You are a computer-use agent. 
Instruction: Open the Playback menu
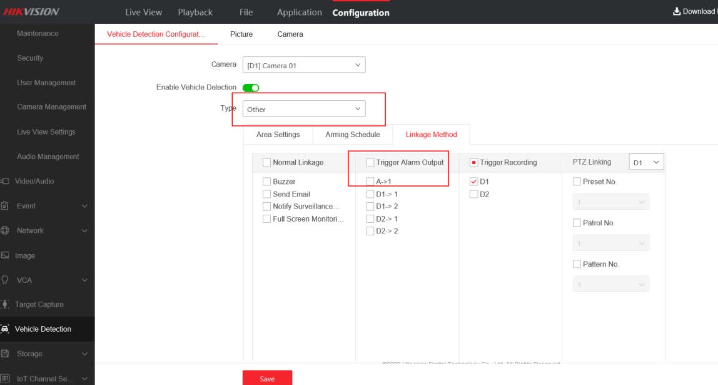pyautogui.click(x=195, y=13)
